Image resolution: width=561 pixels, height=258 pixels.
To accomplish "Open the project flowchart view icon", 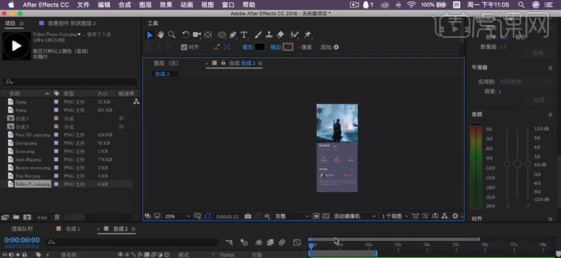I will tap(136, 102).
